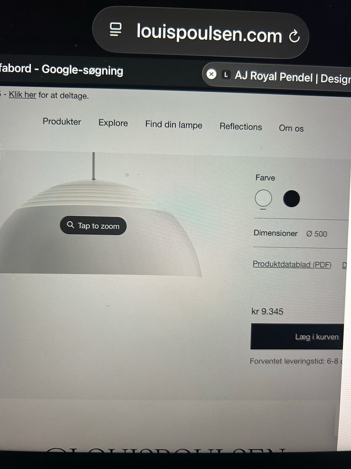Image resolution: width=351 pixels, height=469 pixels.
Task: Open Find din lampe page
Action: 174,125
